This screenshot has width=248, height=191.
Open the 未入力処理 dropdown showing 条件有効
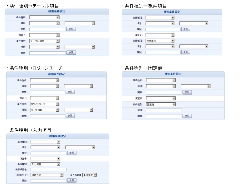(90, 175)
